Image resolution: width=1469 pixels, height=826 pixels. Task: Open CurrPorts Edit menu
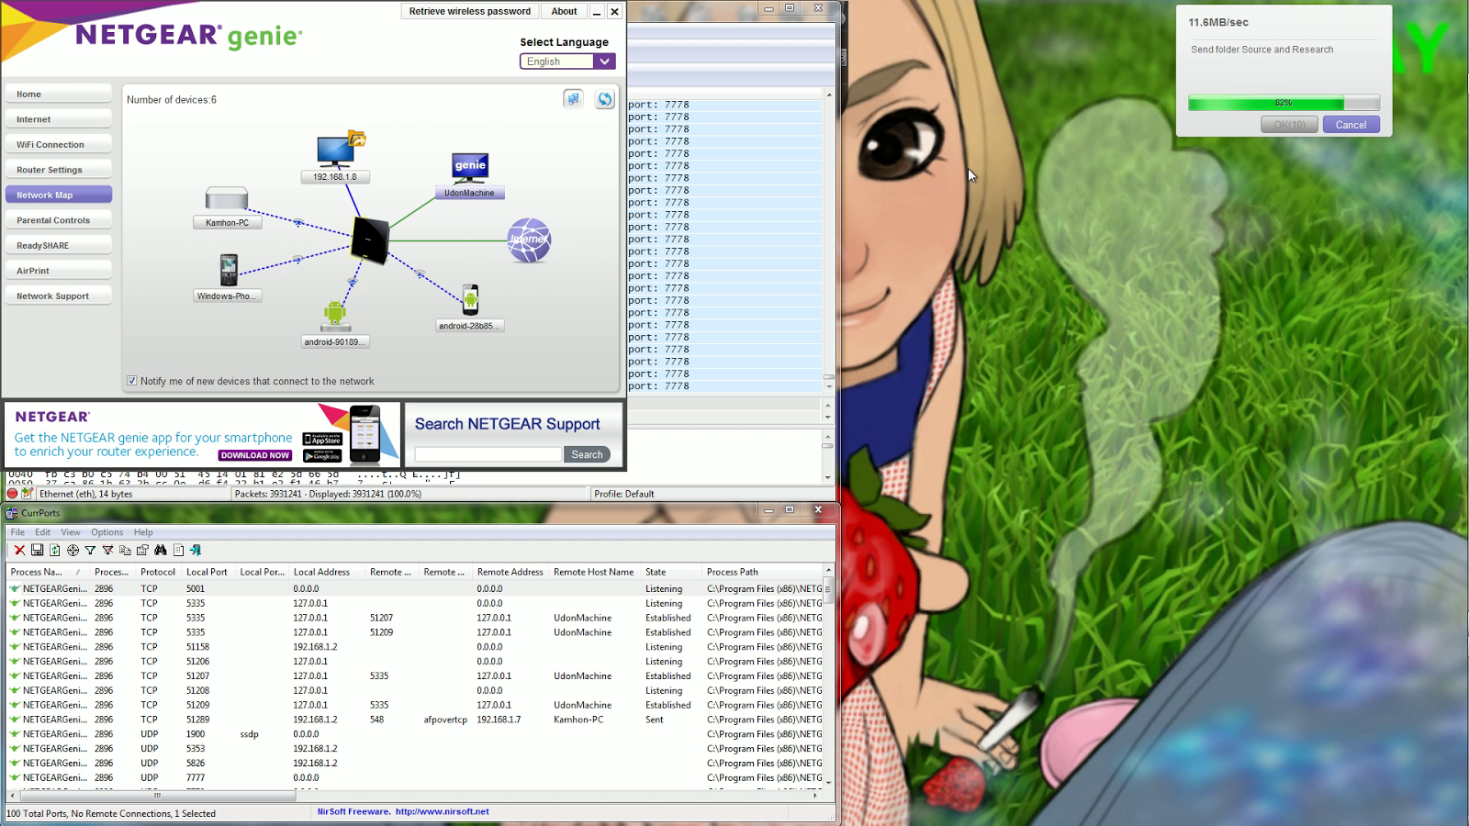click(x=43, y=532)
